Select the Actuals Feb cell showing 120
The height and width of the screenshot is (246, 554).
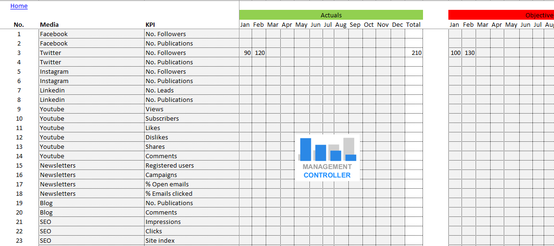pyautogui.click(x=260, y=53)
